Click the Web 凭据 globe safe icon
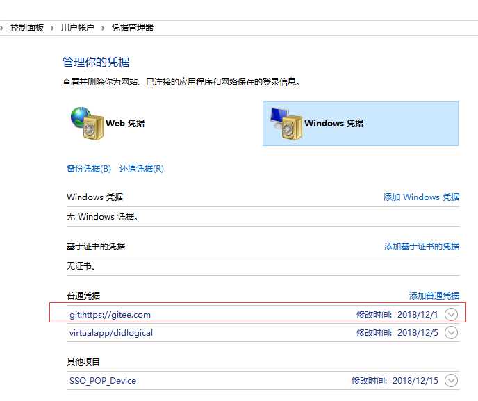This screenshot has width=478, height=401. [87, 123]
